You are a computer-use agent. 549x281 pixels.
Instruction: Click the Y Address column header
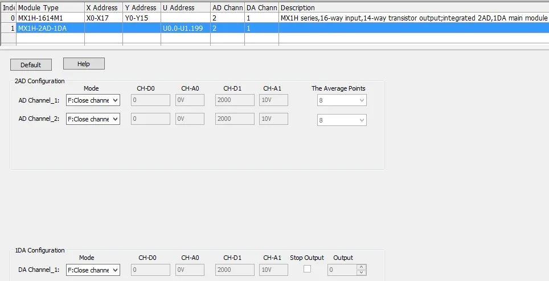click(x=141, y=8)
